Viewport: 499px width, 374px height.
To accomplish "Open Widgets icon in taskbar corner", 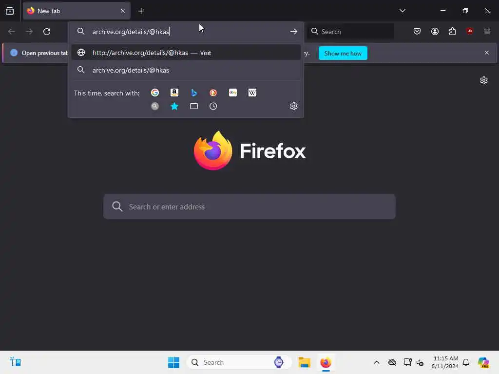I will (x=15, y=362).
